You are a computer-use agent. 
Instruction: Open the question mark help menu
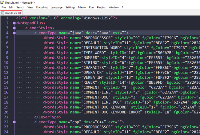pos(122,7)
